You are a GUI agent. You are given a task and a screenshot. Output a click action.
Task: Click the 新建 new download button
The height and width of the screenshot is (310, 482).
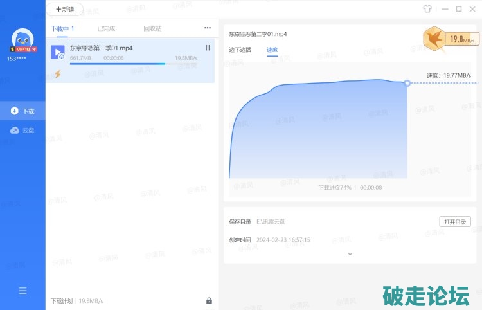[65, 10]
